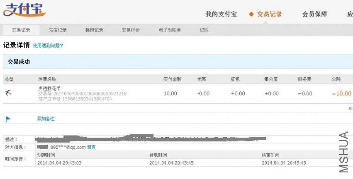The height and width of the screenshot is (179, 353).
Task: Switch to the 提现记录 tab
Action: (x=94, y=30)
